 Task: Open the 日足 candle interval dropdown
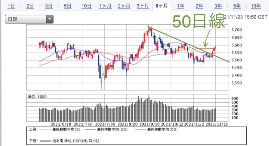29,19
